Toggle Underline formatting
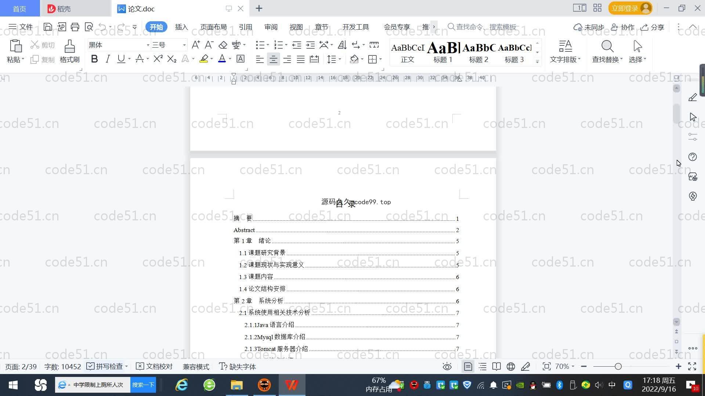Viewport: 705px width, 396px height. click(121, 59)
